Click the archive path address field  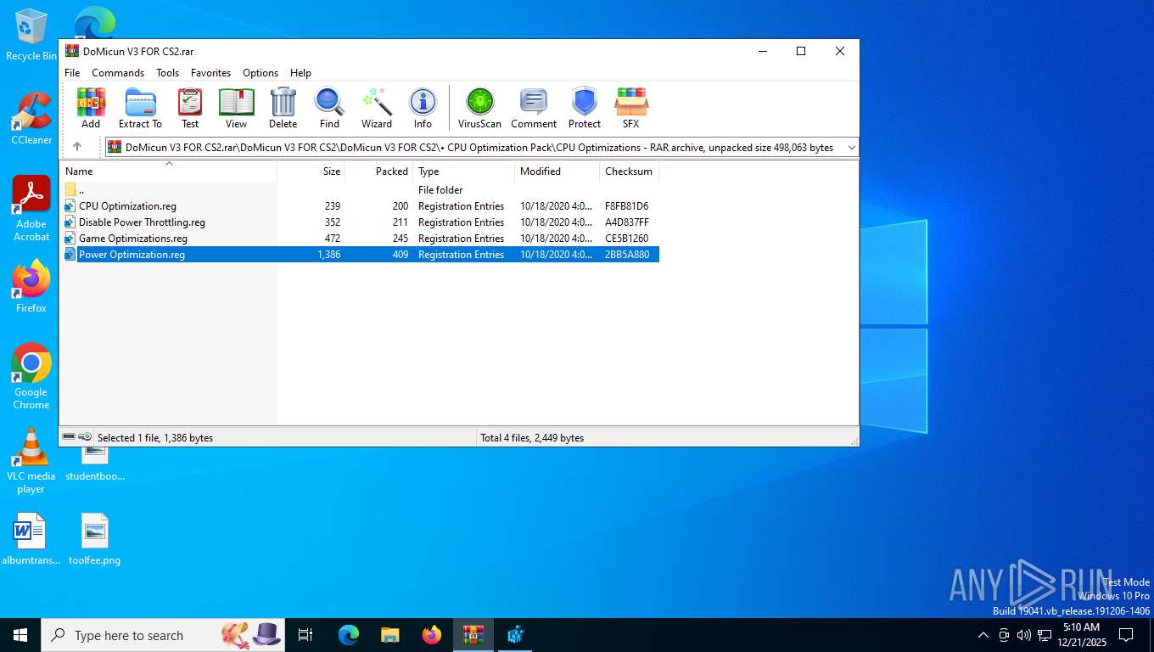click(x=481, y=148)
